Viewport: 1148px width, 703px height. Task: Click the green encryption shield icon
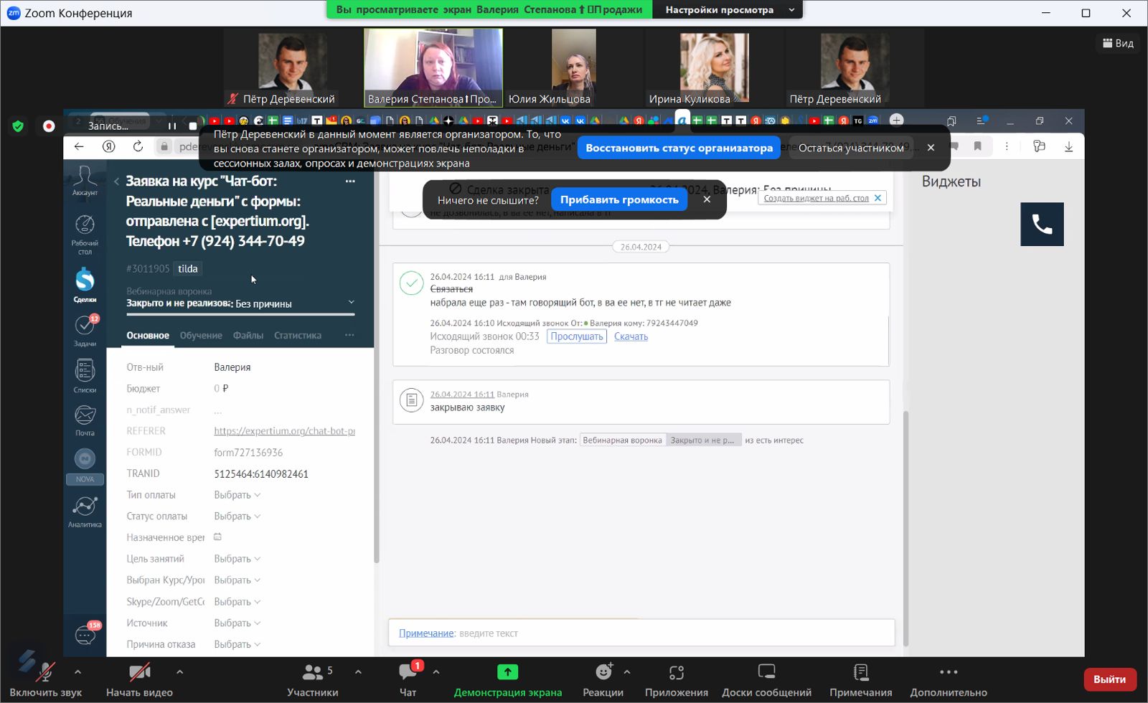[x=18, y=126]
